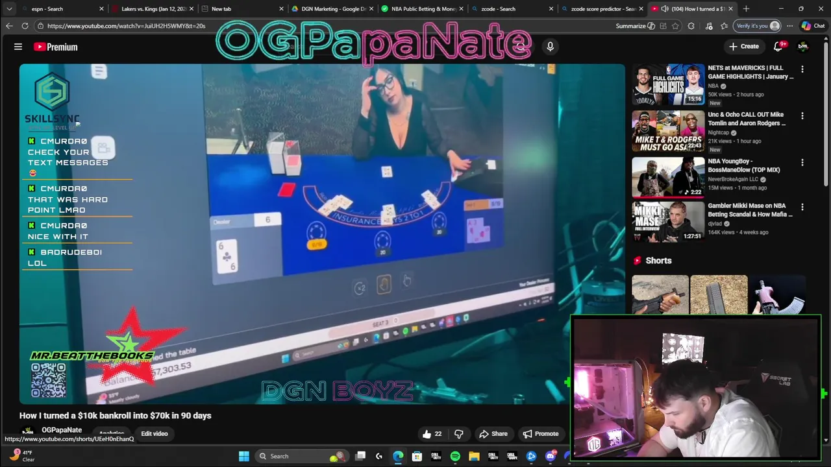Open the Create video menu
The width and height of the screenshot is (831, 467).
[744, 47]
